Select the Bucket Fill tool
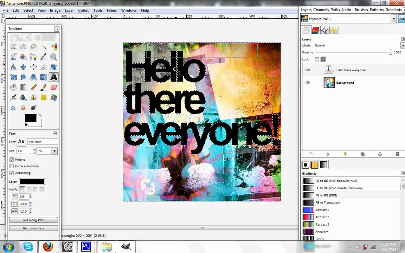The width and height of the screenshot is (405, 253). pyautogui.click(x=13, y=87)
